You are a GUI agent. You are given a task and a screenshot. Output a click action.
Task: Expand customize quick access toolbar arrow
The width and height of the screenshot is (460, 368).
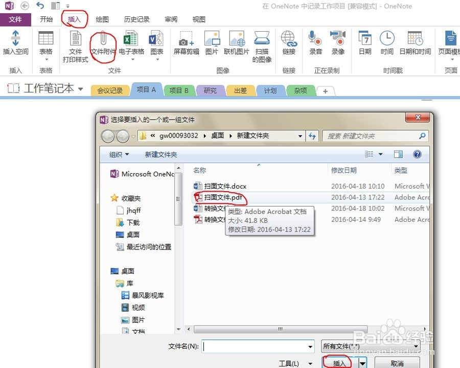click(68, 6)
